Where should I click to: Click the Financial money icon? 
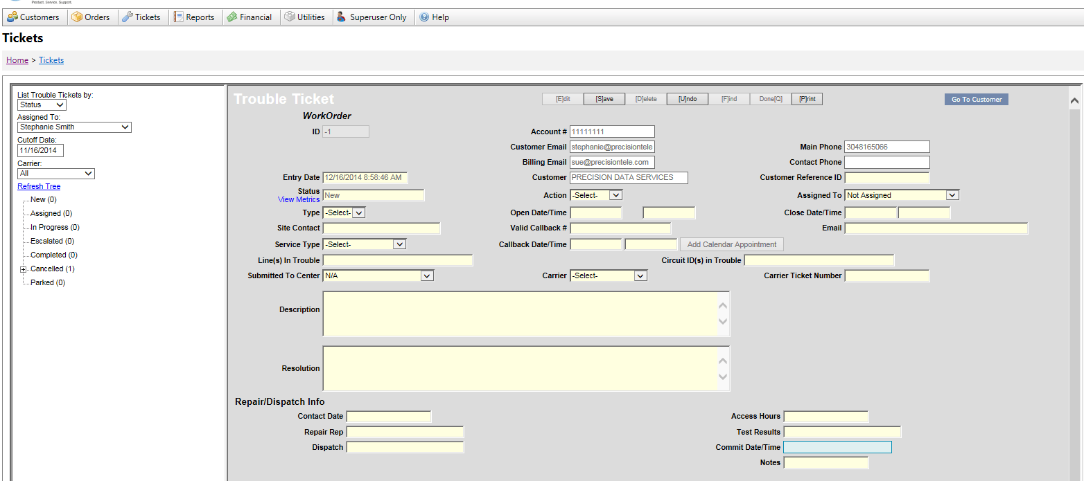(232, 17)
